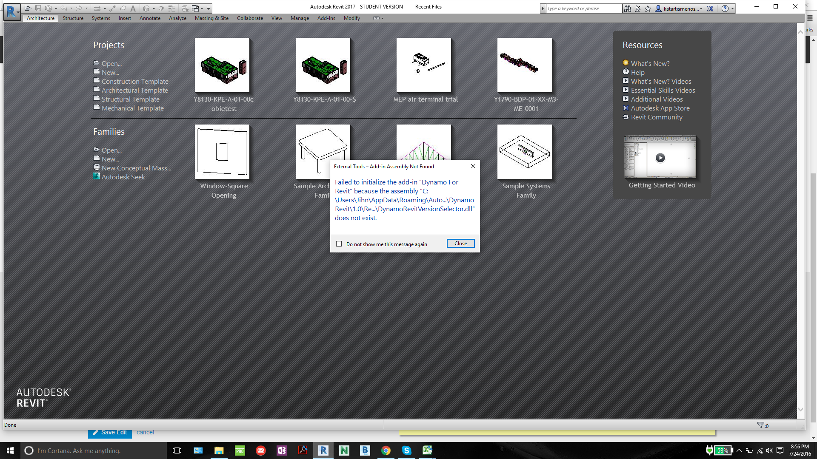Open the Communication Center satellite icon
Image resolution: width=817 pixels, height=459 pixels.
coord(637,8)
